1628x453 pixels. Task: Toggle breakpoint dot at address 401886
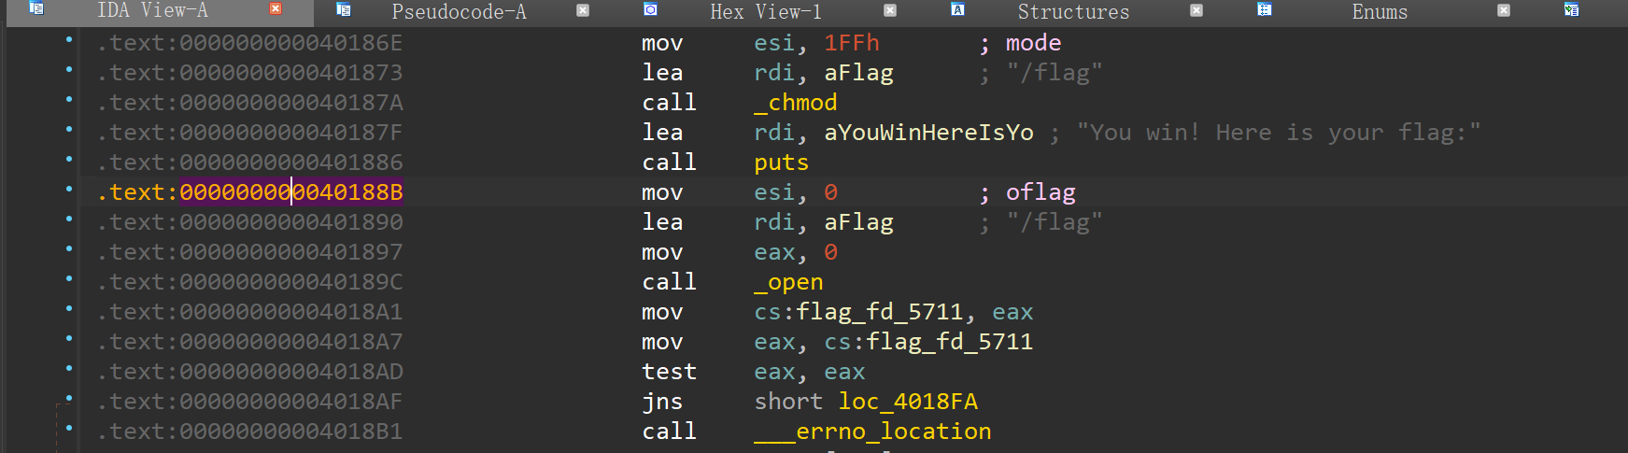tap(69, 159)
